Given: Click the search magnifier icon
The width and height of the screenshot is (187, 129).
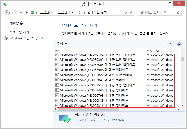Looking at the screenshot, I should click(x=178, y=13).
